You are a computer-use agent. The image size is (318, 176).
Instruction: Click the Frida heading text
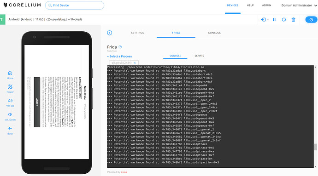(x=112, y=47)
